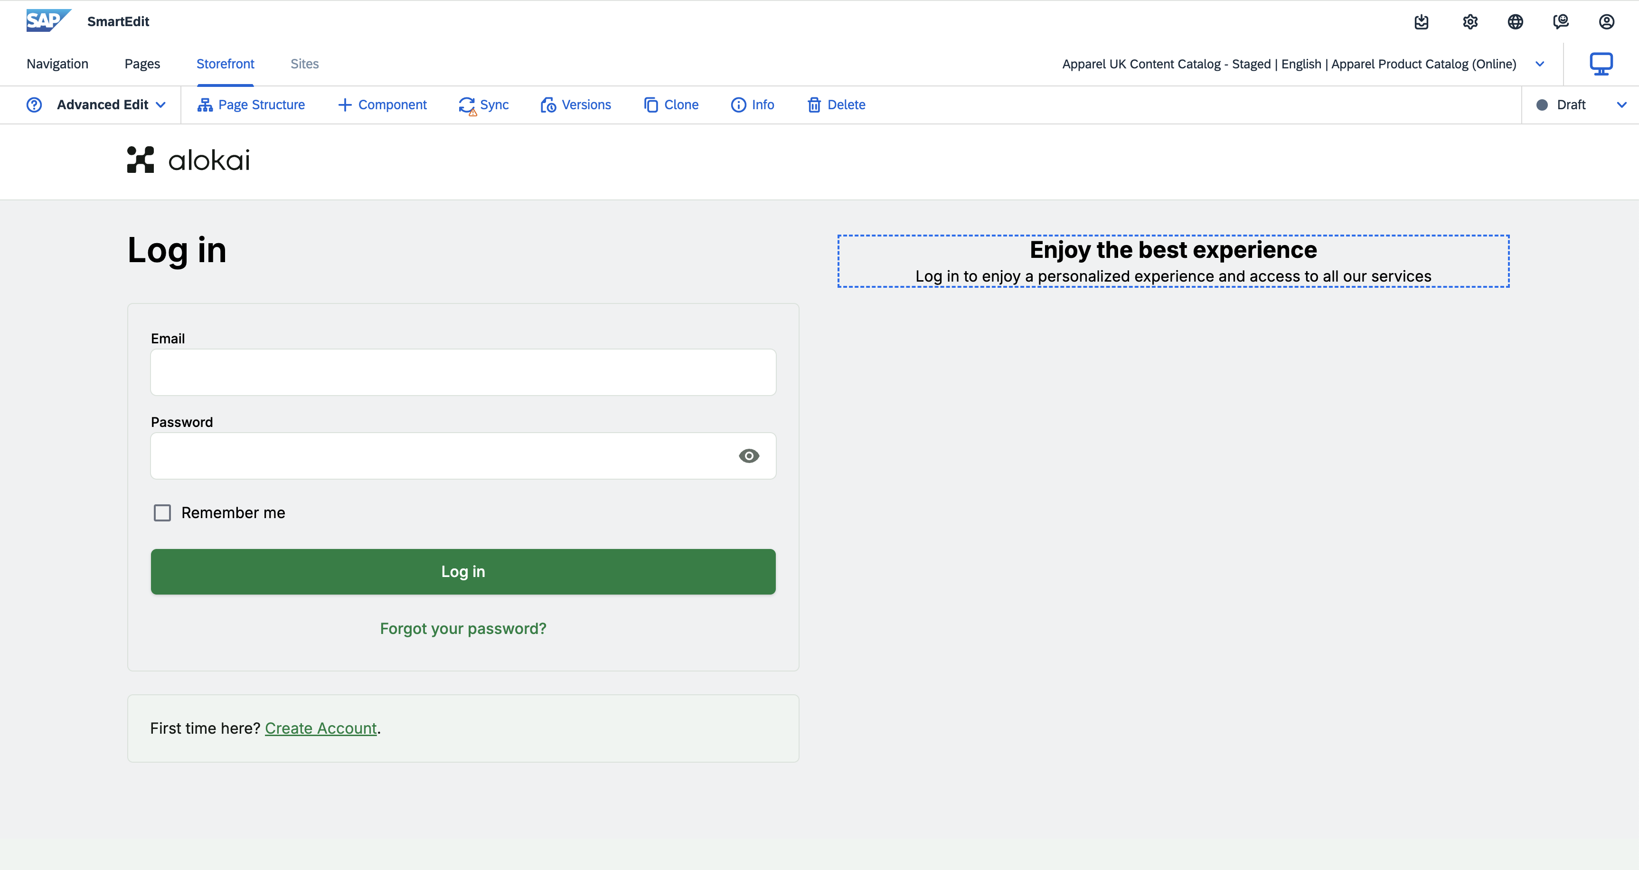Expand the Draft status chevron
Viewport: 1639px width, 870px height.
coord(1621,105)
